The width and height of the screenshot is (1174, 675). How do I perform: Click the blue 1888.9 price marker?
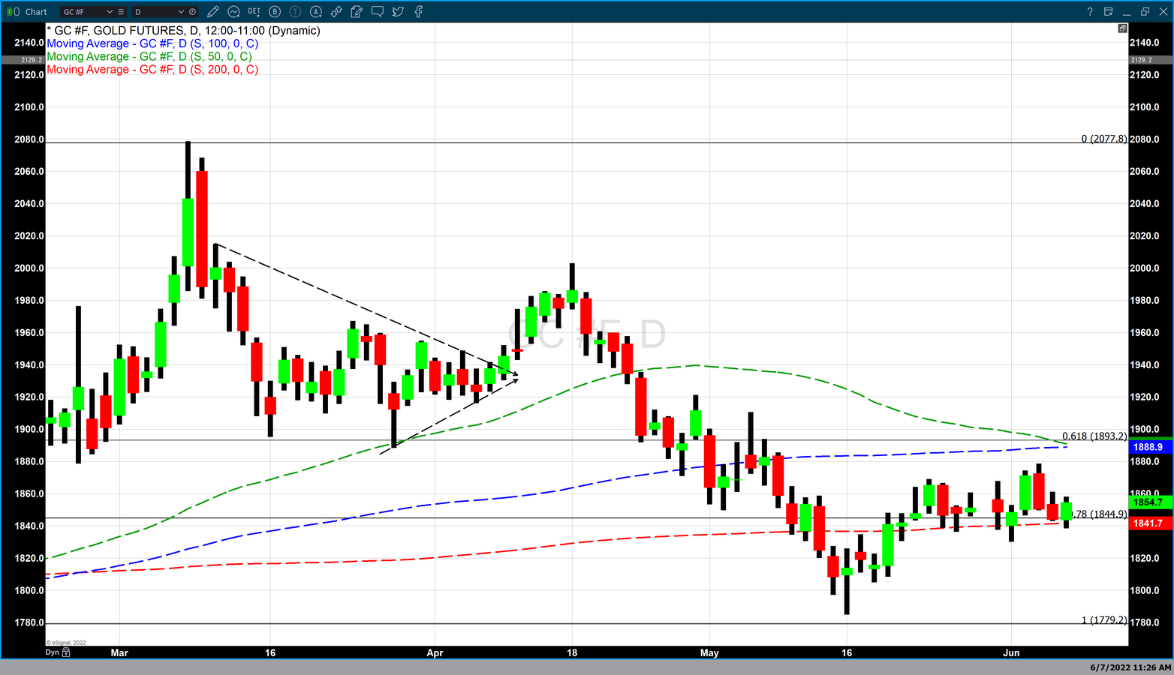tap(1148, 447)
